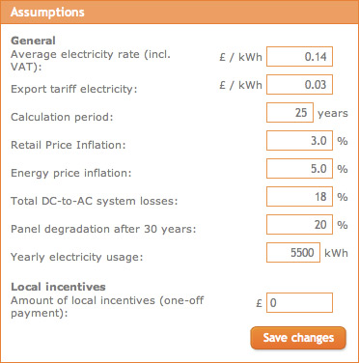Image resolution: width=359 pixels, height=363 pixels.
Task: Focus the local incentives amount field
Action: click(299, 303)
